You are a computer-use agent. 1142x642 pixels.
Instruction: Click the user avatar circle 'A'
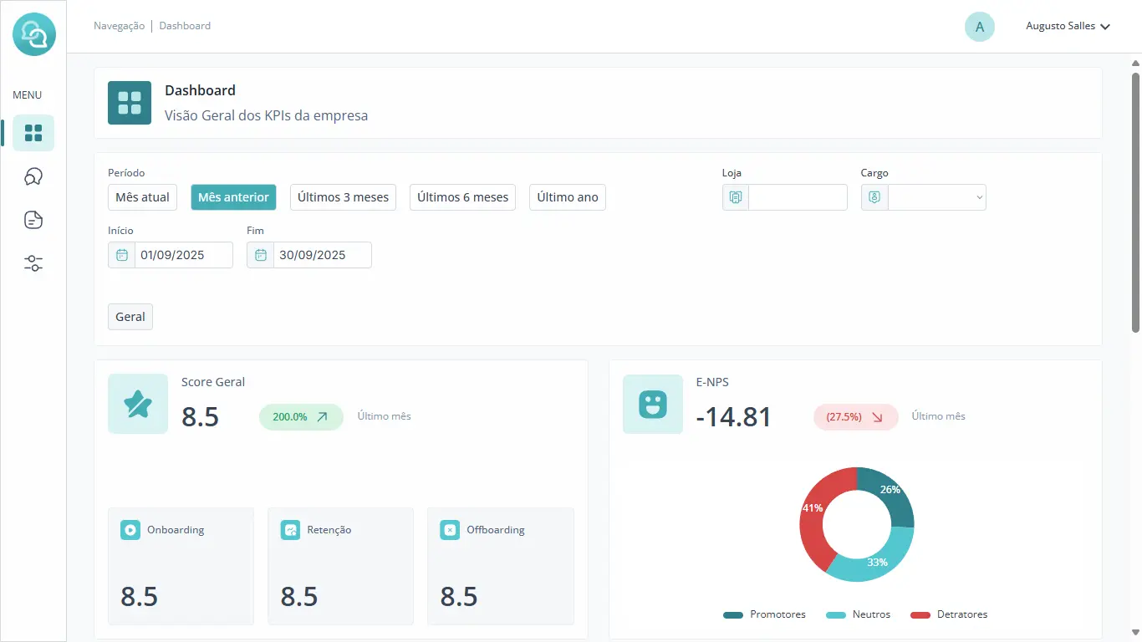[979, 27]
